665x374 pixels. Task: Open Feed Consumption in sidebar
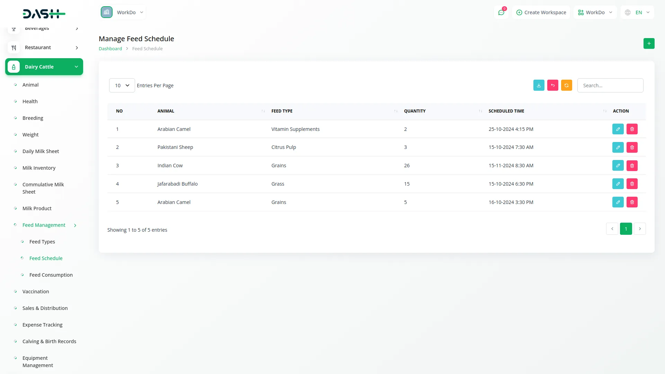coord(51,275)
